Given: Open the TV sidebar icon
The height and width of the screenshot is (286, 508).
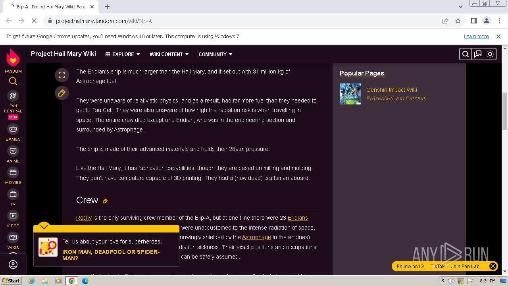Looking at the screenshot, I should point(13,194).
